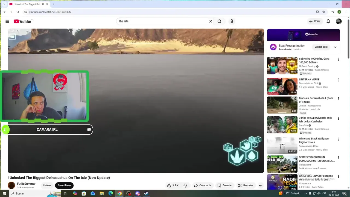Screen dimensions: 350x197
Task: Open Chrome media controls icon
Action: pos(333,12)
